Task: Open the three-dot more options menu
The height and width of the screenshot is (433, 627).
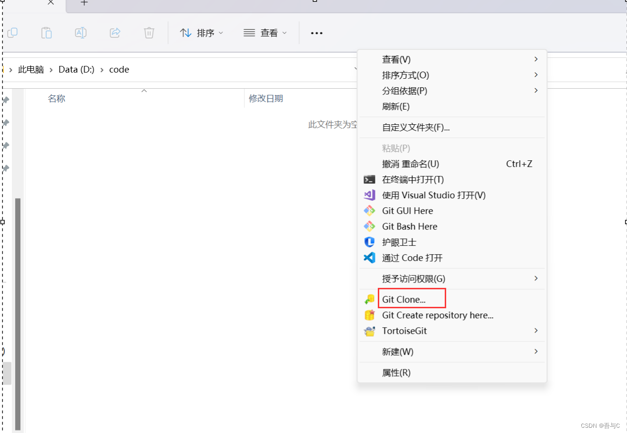Action: 317,33
